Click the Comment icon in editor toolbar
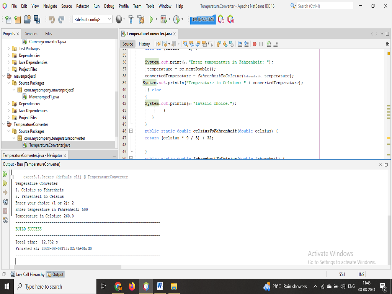 (269, 44)
